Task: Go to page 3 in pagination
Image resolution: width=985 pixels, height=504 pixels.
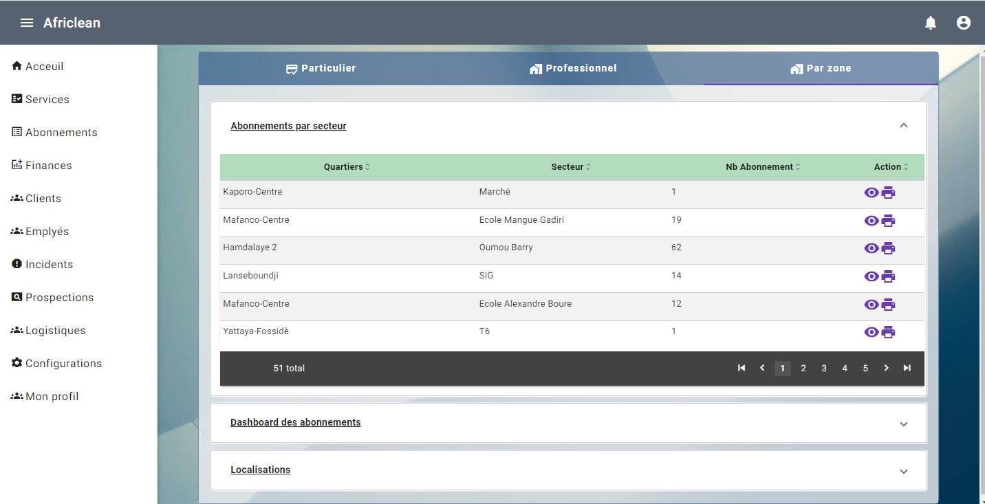Action: (x=824, y=369)
